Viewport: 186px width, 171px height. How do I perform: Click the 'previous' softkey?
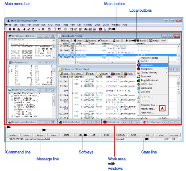click(x=174, y=135)
